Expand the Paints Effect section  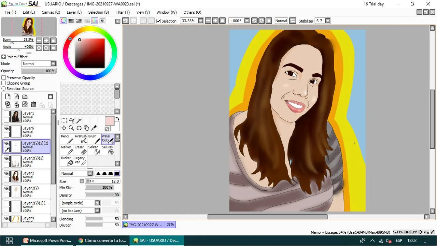[3, 57]
